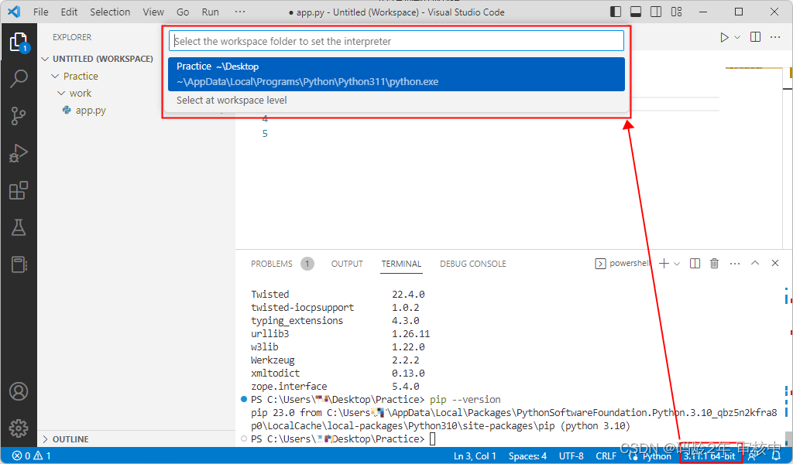The width and height of the screenshot is (793, 464).
Task: Open the View menu
Action: coord(153,12)
